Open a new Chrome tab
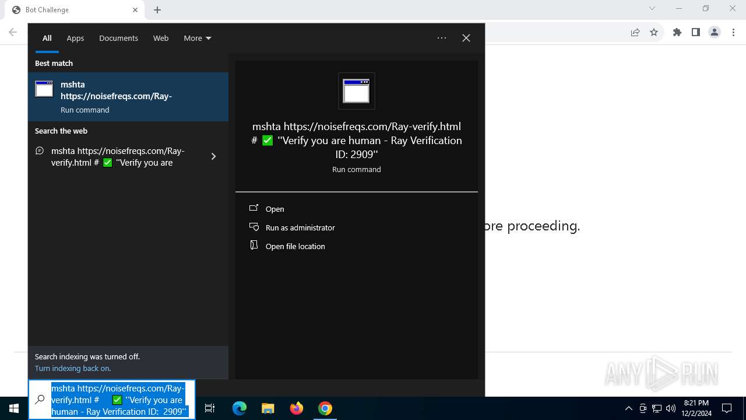Viewport: 746px width, 420px height. [157, 10]
